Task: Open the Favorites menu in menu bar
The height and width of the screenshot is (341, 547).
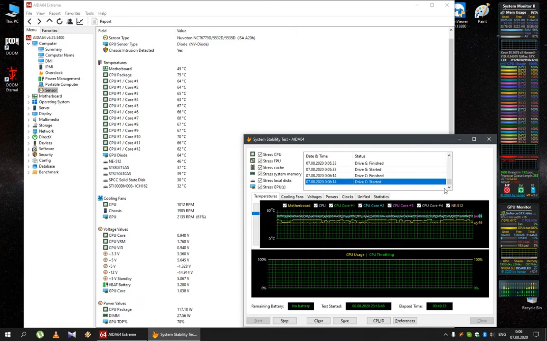Action: click(x=73, y=13)
